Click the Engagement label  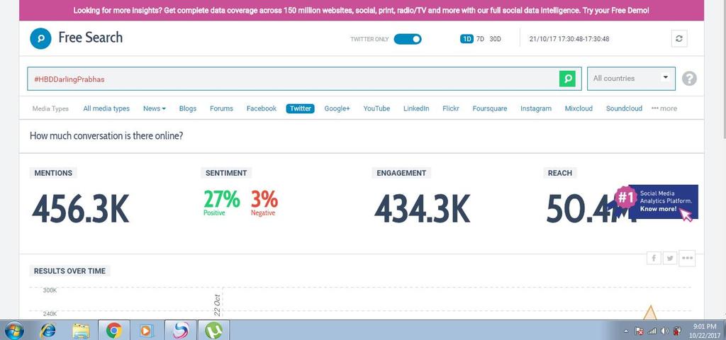click(x=401, y=173)
